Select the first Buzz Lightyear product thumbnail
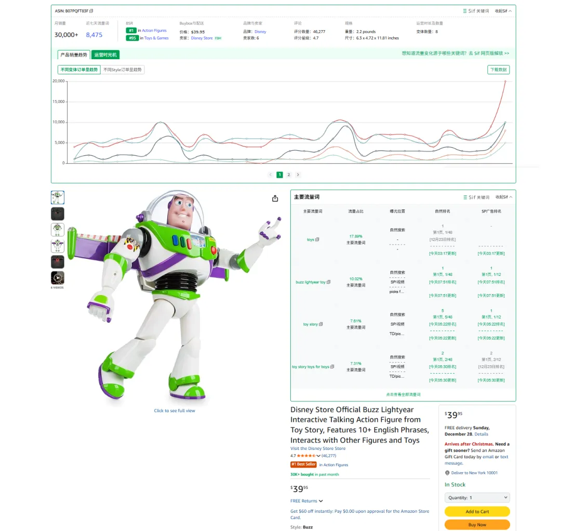The image size is (561, 531). [58, 197]
